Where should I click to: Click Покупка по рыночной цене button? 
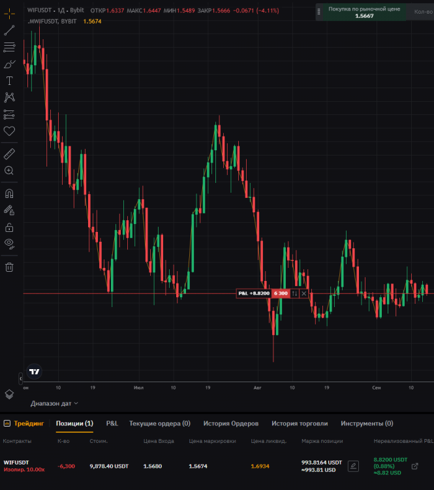(364, 12)
